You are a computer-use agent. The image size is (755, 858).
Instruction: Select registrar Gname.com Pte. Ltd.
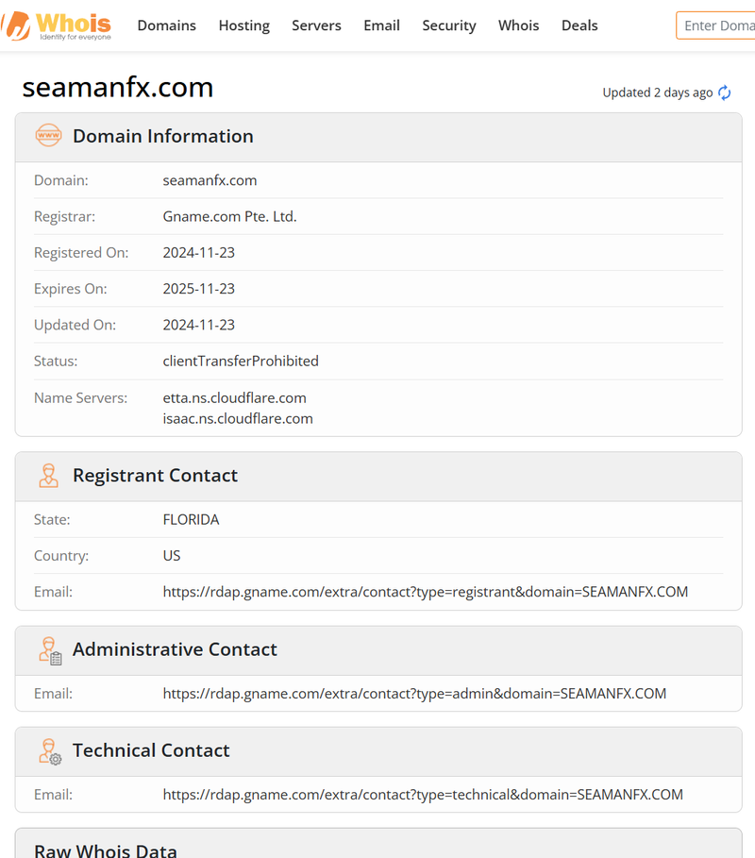(229, 217)
